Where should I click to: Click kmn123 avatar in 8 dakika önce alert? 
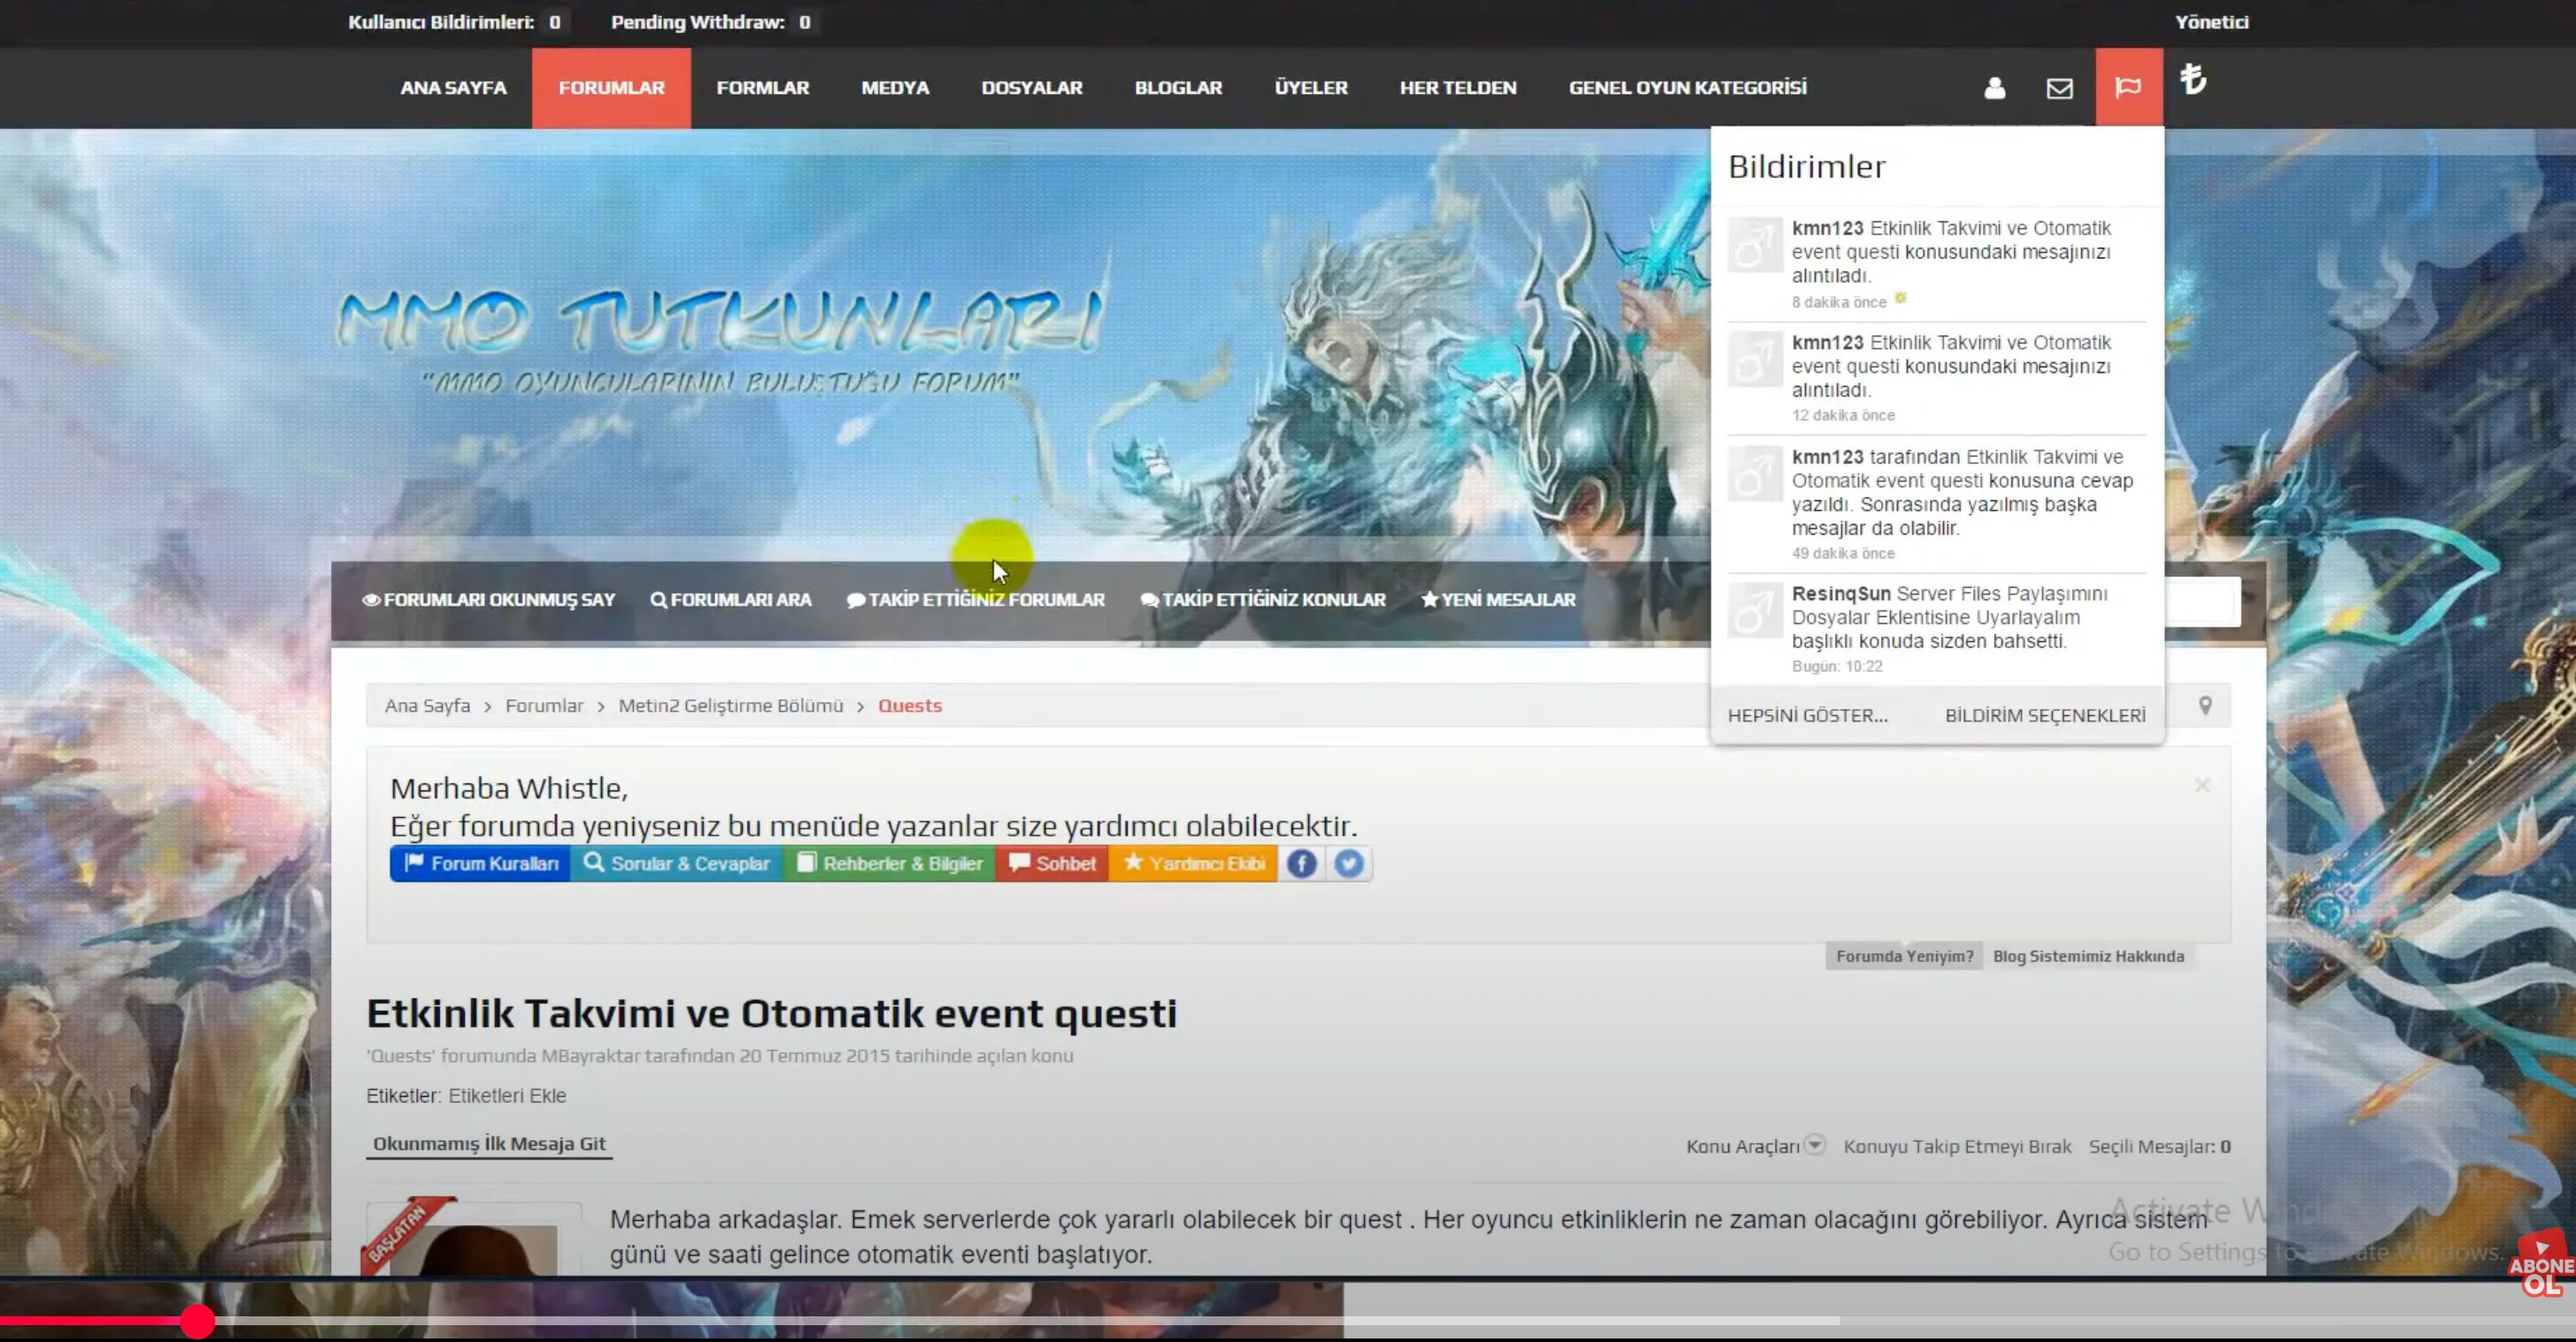pyautogui.click(x=1755, y=245)
